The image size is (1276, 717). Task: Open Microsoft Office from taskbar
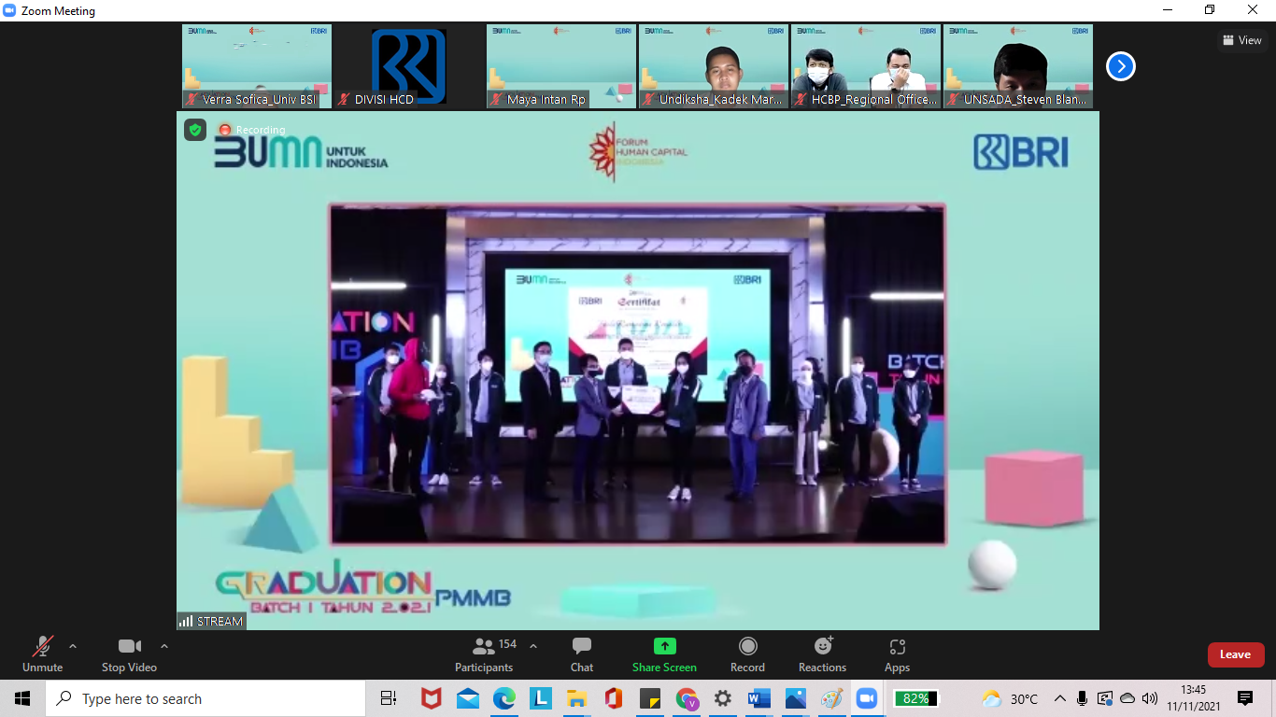coord(613,698)
